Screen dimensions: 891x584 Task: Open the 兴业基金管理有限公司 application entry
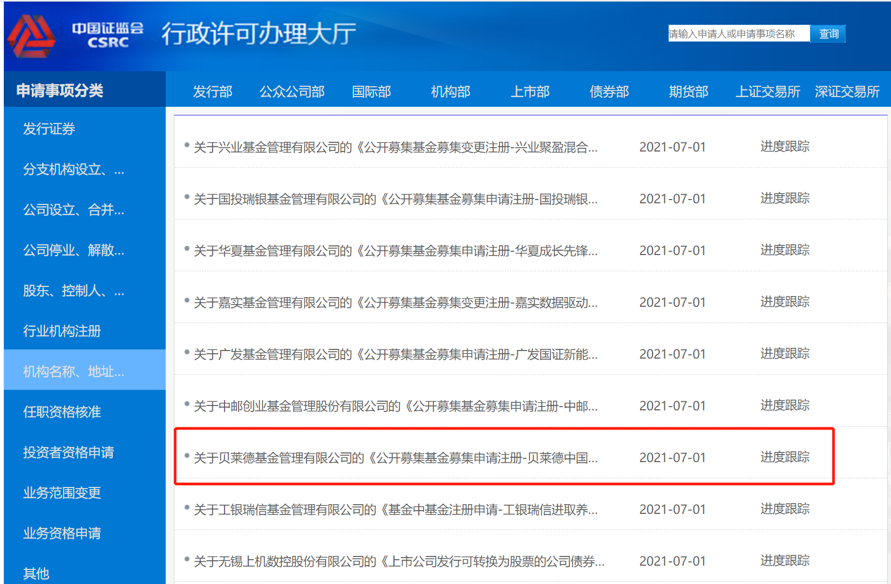coord(396,147)
